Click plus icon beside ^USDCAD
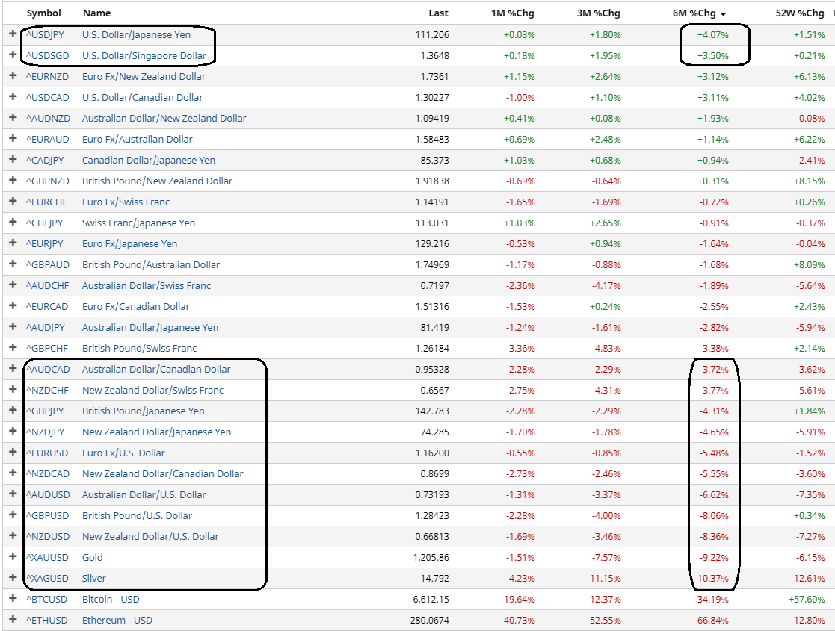835x631 pixels. [13, 97]
